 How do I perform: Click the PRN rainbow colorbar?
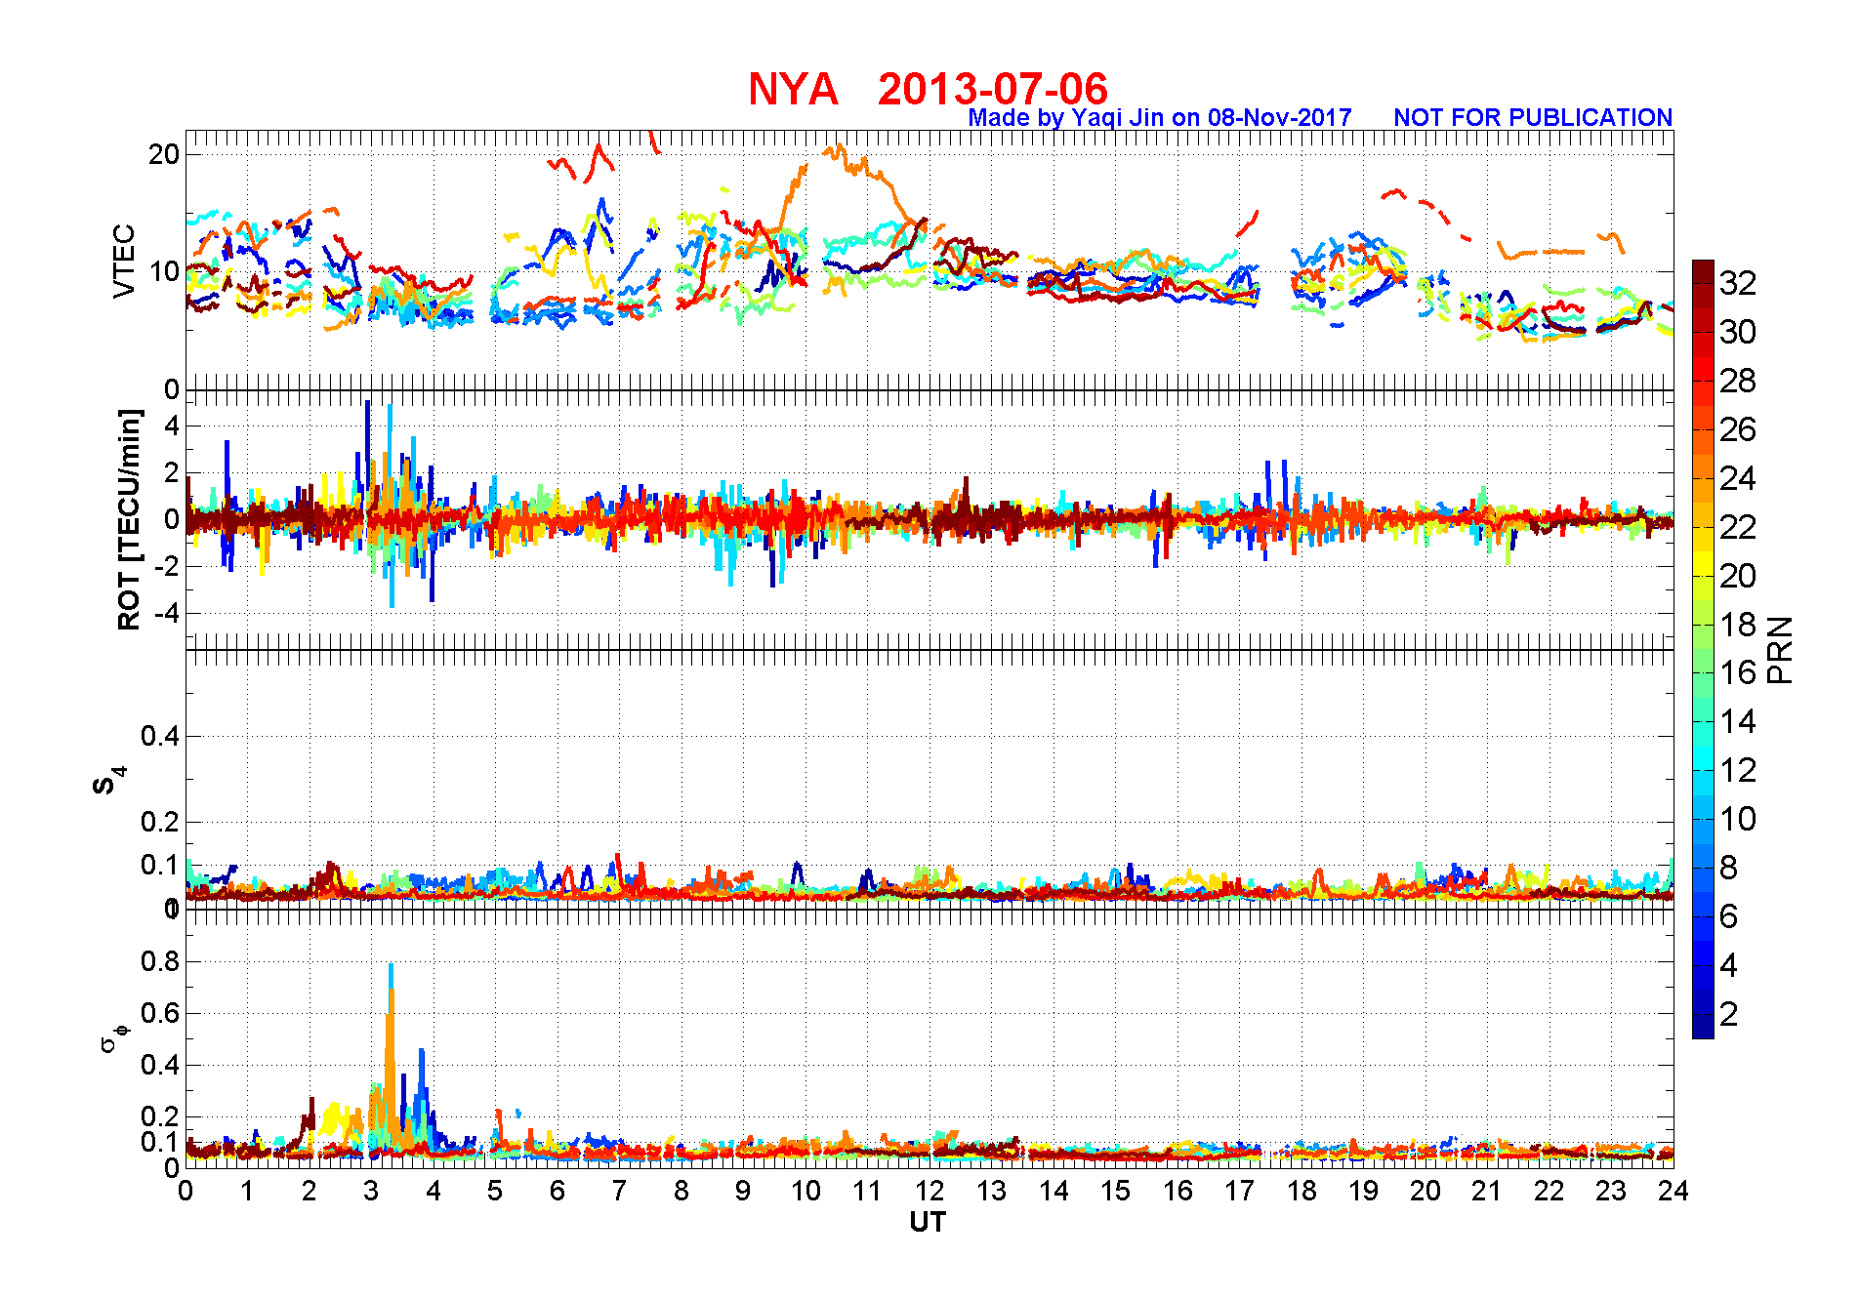pos(1703,649)
